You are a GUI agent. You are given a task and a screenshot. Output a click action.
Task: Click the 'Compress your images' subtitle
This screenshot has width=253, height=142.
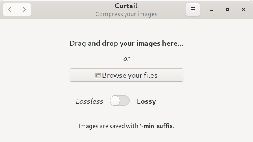(126, 14)
